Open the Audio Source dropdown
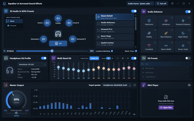Image resolution: width=194 pixels, height=121 pixels. (x=140, y=4)
